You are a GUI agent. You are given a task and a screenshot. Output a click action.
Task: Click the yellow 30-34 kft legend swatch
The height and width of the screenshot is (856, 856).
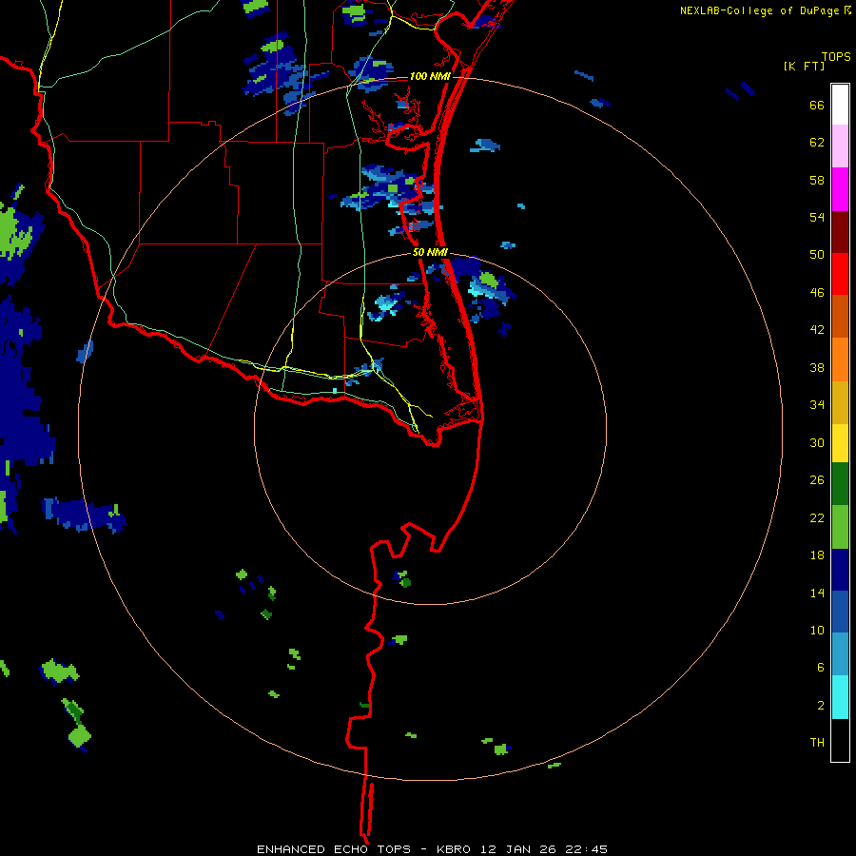[x=840, y=443]
